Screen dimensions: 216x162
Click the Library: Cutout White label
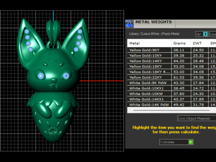coord(154,34)
